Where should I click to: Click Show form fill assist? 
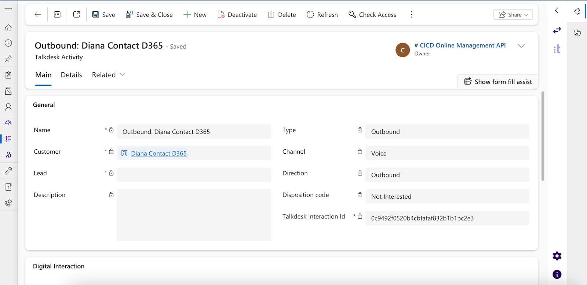coord(498,82)
